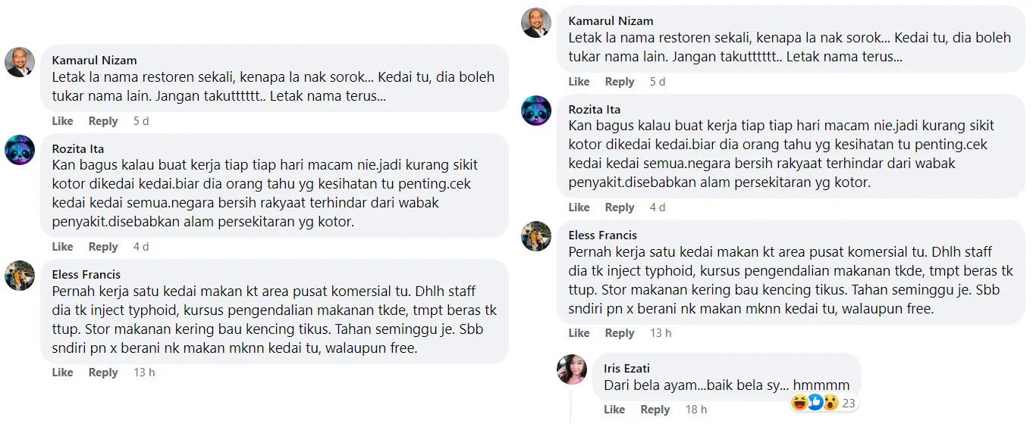The width and height of the screenshot is (1033, 424).
Task: Open Eless Francis's avatar in left panel
Action: [x=20, y=276]
